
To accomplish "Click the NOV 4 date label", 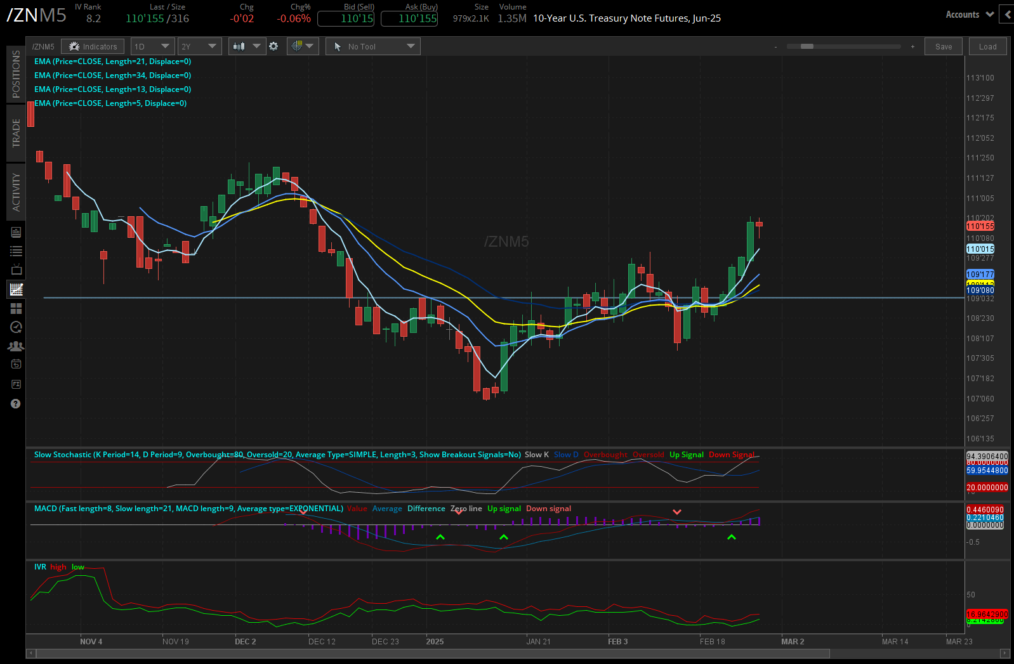I will pos(91,642).
